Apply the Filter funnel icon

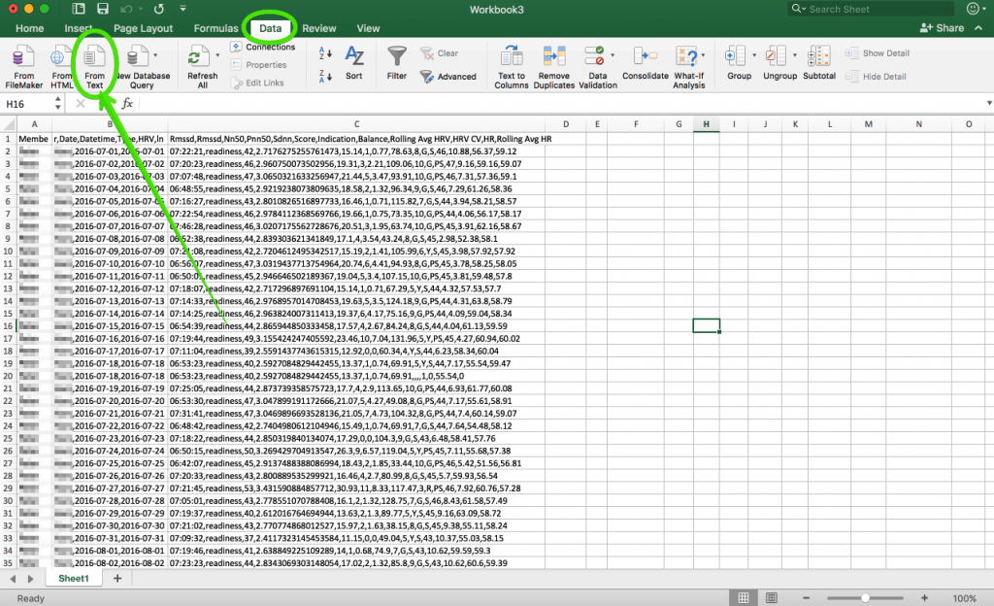396,57
